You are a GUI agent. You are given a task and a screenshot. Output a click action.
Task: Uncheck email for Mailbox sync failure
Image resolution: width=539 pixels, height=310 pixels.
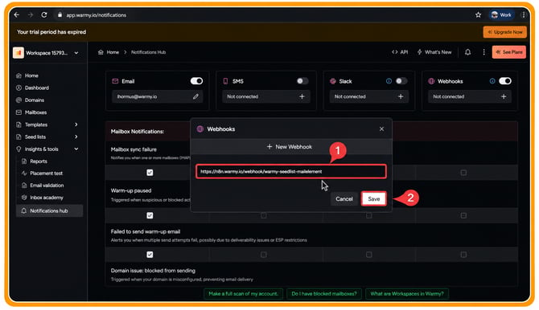150,173
